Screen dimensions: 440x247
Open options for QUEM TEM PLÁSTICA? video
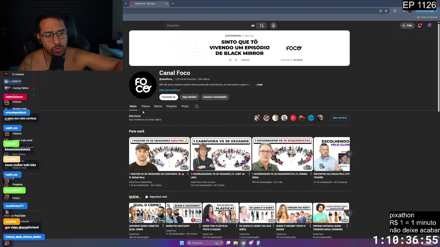[236, 226]
